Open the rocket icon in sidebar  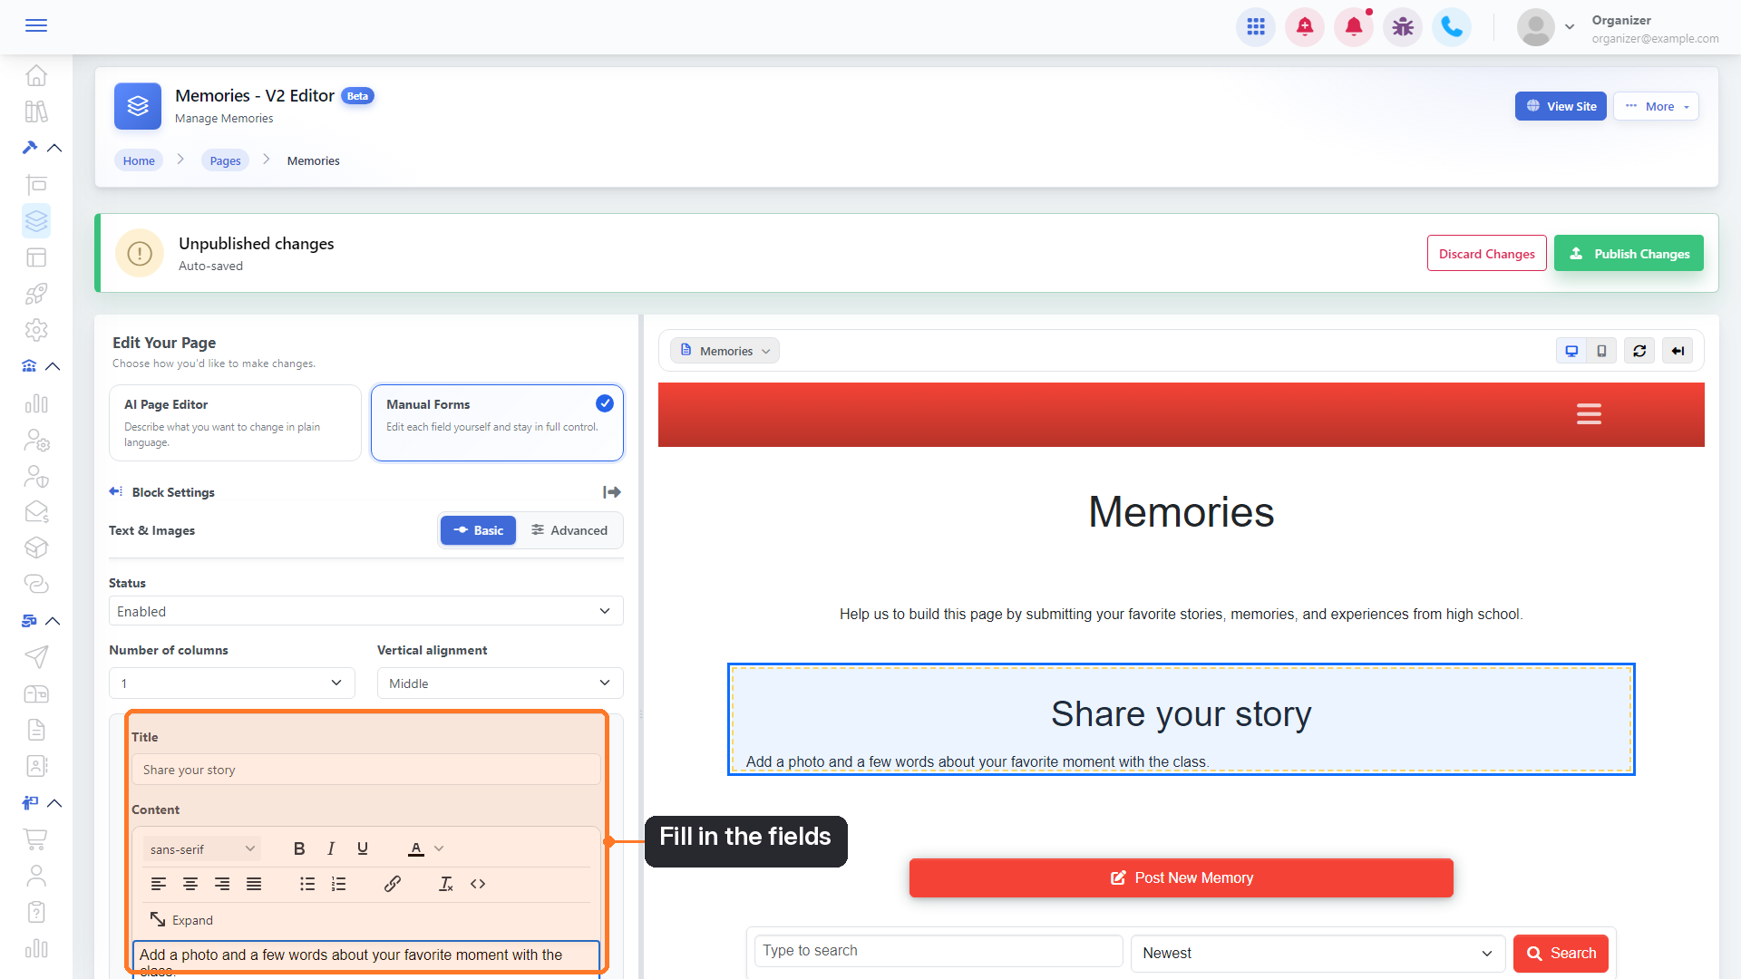coord(36,294)
